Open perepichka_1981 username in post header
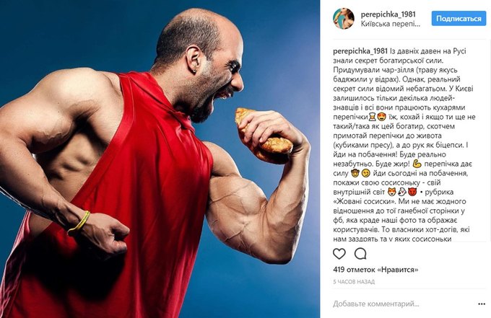This screenshot has height=318, width=491. [x=388, y=14]
